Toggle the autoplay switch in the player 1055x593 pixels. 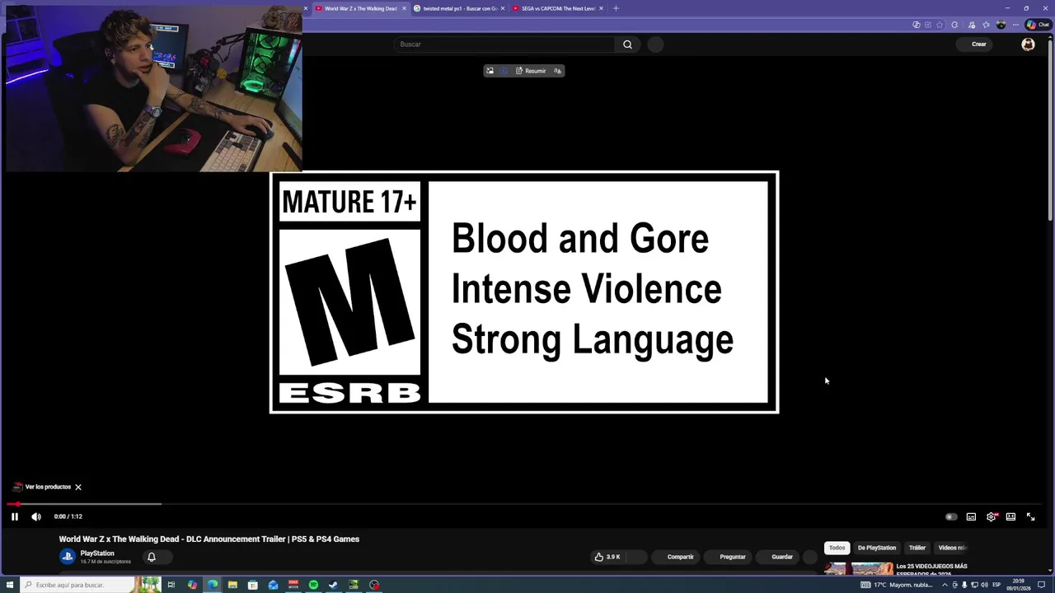(951, 516)
